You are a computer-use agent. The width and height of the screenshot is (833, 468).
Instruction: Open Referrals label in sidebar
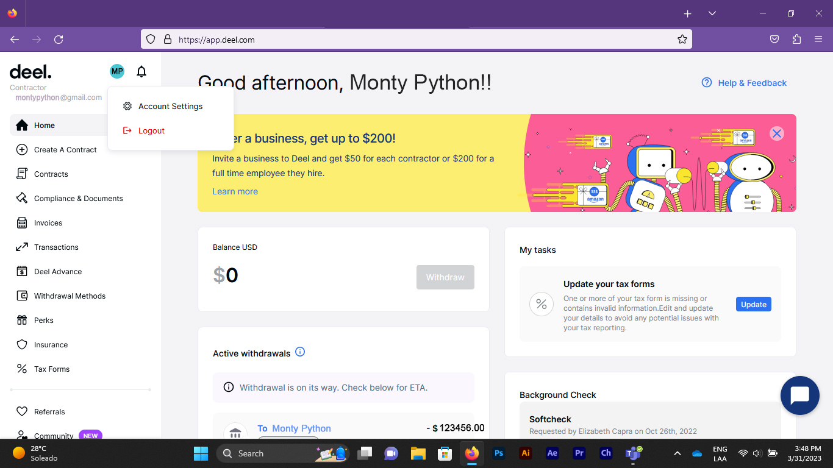click(x=49, y=412)
